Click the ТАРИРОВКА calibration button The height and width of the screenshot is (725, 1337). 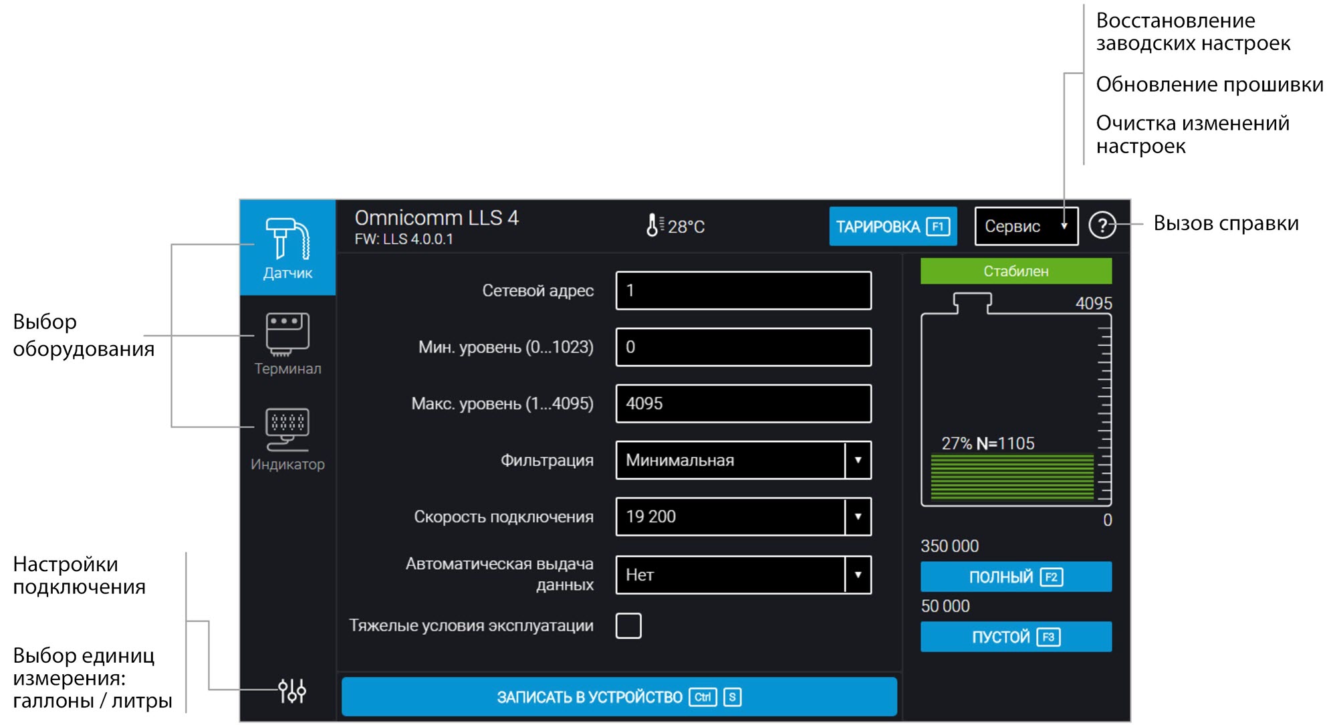(x=893, y=226)
